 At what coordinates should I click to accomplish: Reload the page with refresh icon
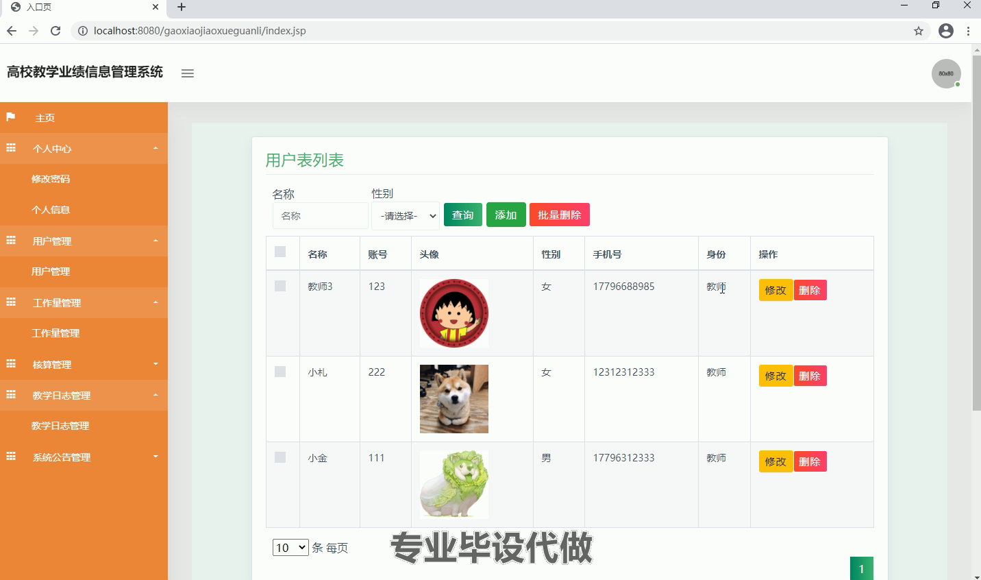coord(55,31)
